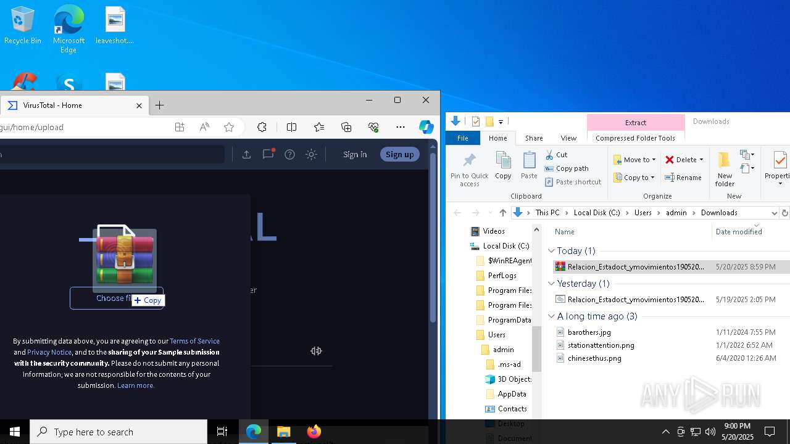Select AppData folder in navigation tree
Image resolution: width=790 pixels, height=444 pixels.
[512, 394]
